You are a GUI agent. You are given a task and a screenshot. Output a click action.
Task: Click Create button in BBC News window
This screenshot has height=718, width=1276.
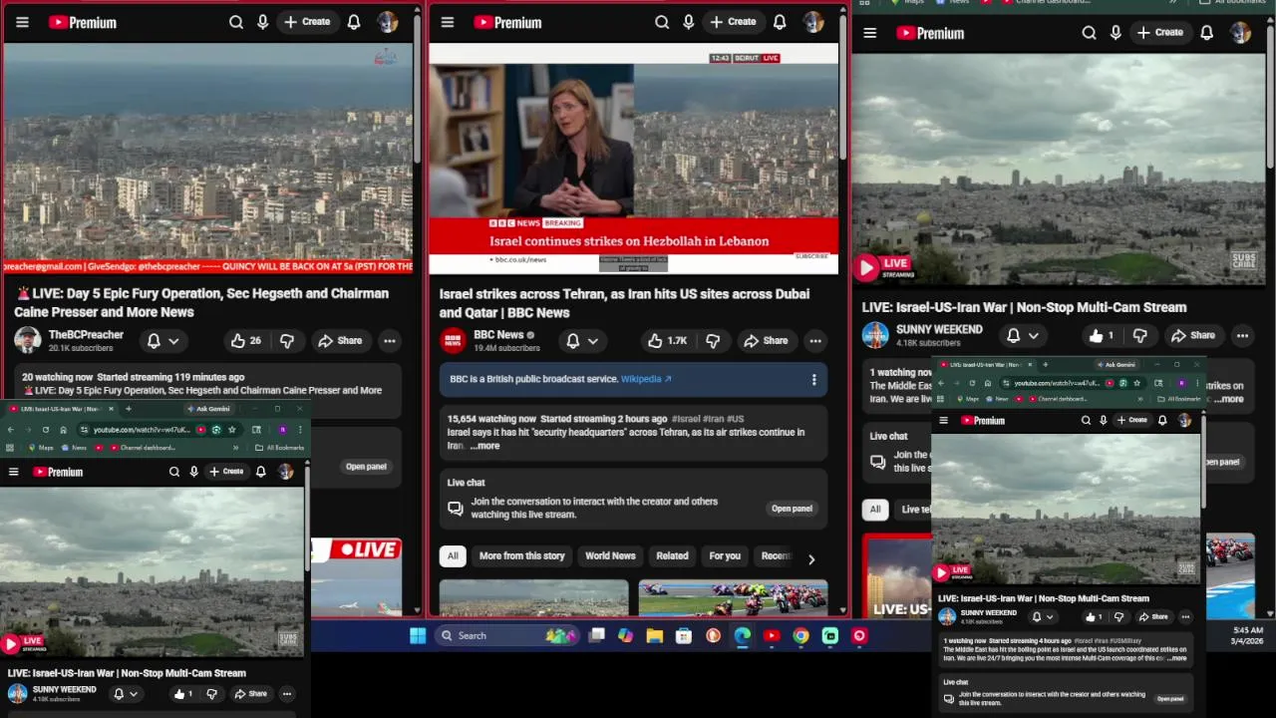tap(733, 22)
